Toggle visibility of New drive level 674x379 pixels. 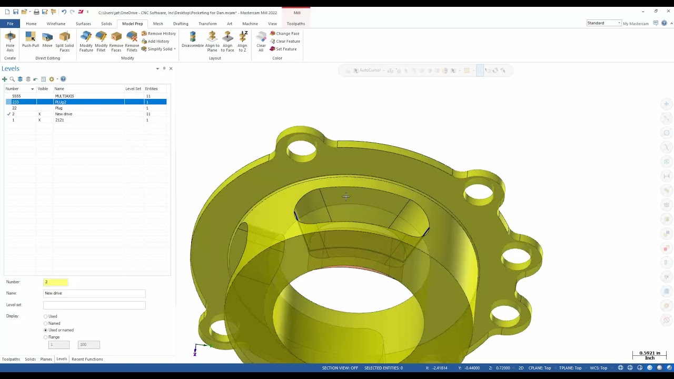click(x=39, y=114)
